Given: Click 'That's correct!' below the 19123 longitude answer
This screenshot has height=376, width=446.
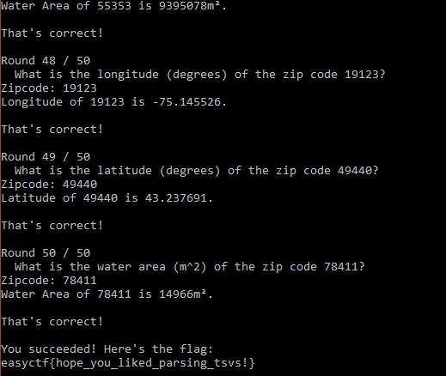Looking at the screenshot, I should [x=52, y=130].
